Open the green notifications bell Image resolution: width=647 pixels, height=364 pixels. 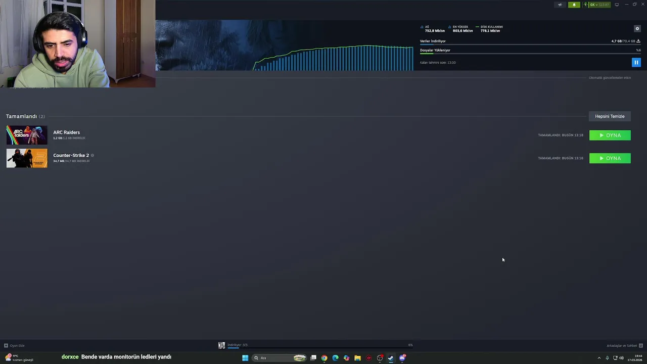tap(574, 5)
